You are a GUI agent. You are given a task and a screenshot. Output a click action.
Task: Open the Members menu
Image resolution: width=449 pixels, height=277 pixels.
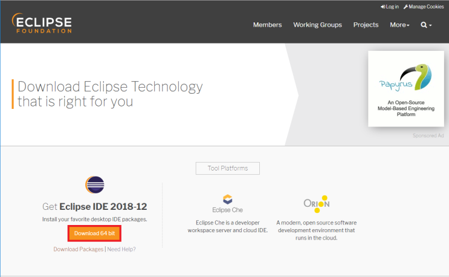pos(267,25)
